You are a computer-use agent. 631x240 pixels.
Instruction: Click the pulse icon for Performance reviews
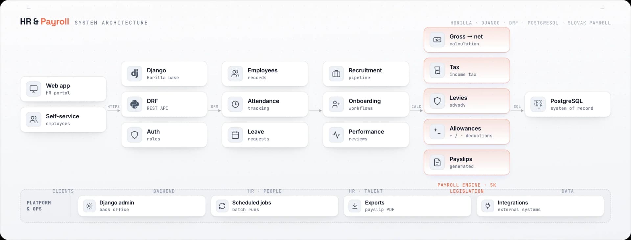point(336,135)
